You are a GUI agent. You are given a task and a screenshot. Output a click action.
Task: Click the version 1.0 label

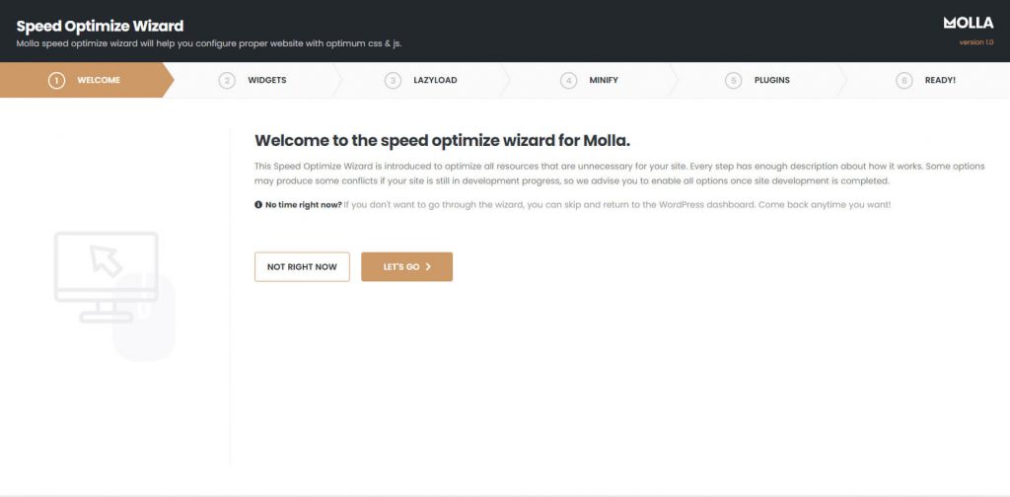click(x=976, y=41)
